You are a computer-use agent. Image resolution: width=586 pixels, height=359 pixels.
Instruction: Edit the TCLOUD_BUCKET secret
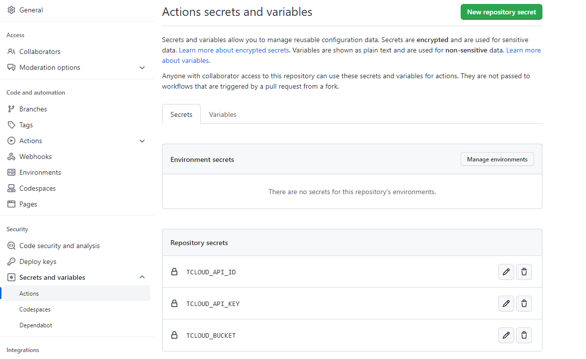pyautogui.click(x=506, y=335)
